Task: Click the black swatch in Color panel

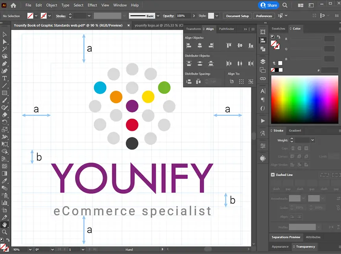Action: 276,70
